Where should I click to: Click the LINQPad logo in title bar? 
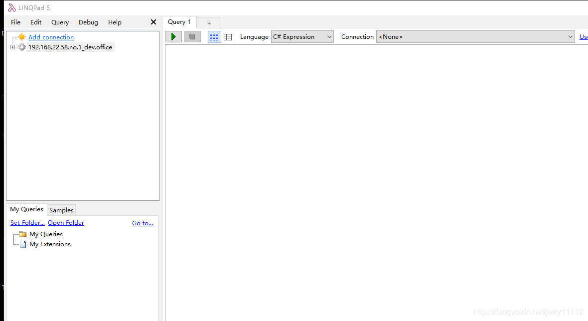coord(12,7)
